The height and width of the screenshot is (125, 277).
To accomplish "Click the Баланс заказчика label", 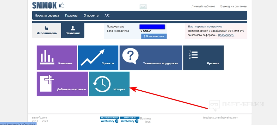I will pos(118,31).
